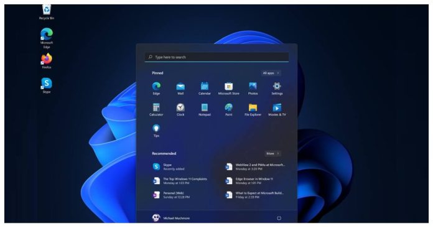The width and height of the screenshot is (433, 227).
Task: Click the Michael Muchmore user name
Action: 177,218
